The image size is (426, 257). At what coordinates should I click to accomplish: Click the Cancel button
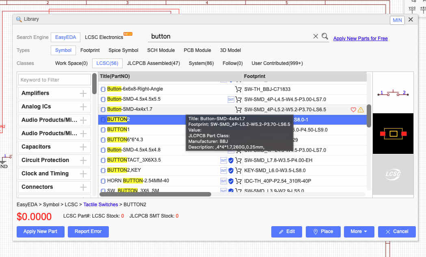pos(397,231)
